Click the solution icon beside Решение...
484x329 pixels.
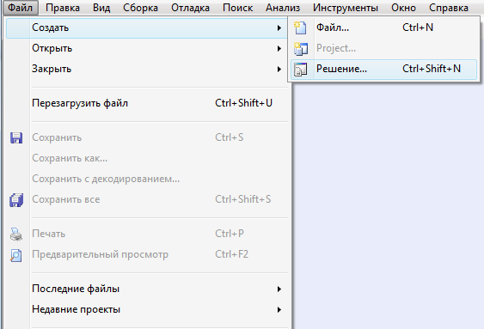point(300,69)
